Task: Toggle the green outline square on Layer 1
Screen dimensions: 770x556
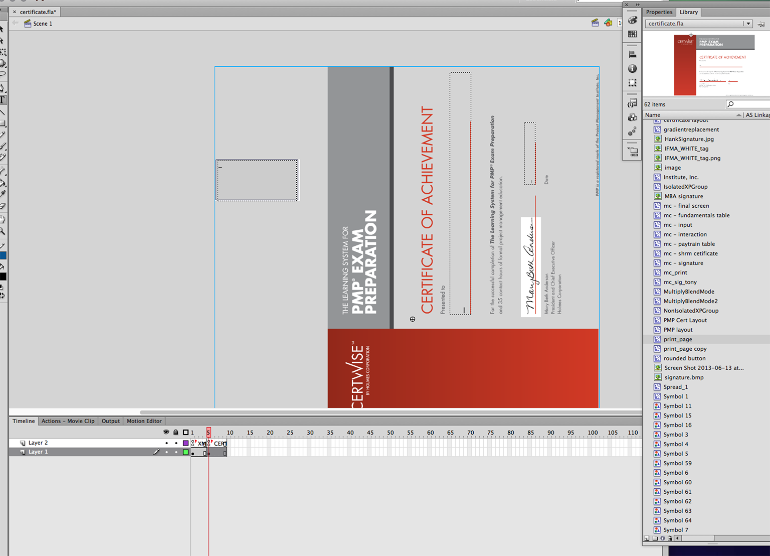Action: coord(185,452)
